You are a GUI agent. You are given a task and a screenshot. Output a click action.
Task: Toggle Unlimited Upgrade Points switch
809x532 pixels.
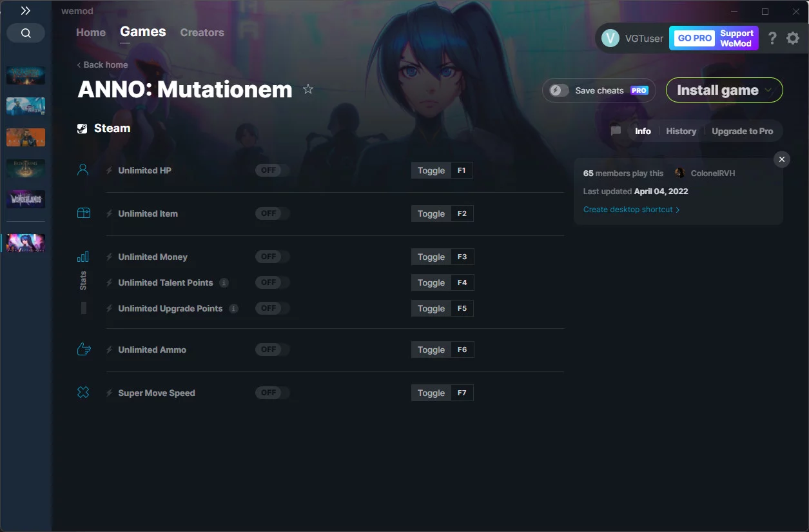point(272,308)
